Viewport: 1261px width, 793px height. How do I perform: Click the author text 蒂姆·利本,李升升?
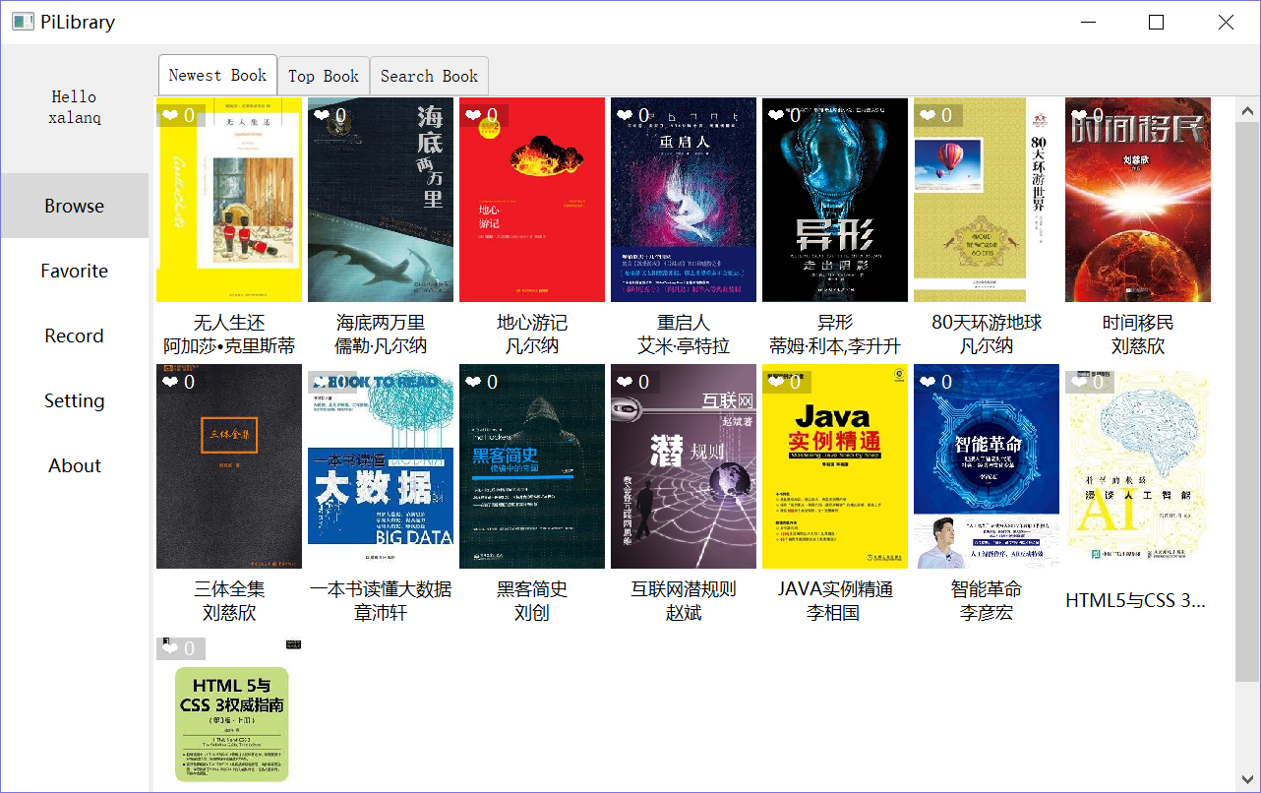coord(835,346)
